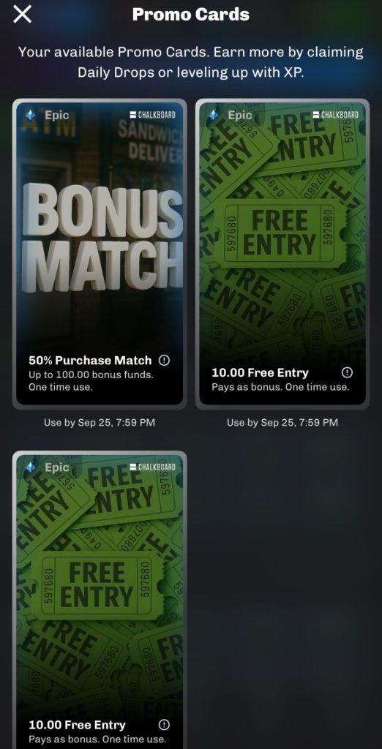Tap Epic gem icon on top-right Free Entry card
Screen dimensions: 382x749
(214, 115)
